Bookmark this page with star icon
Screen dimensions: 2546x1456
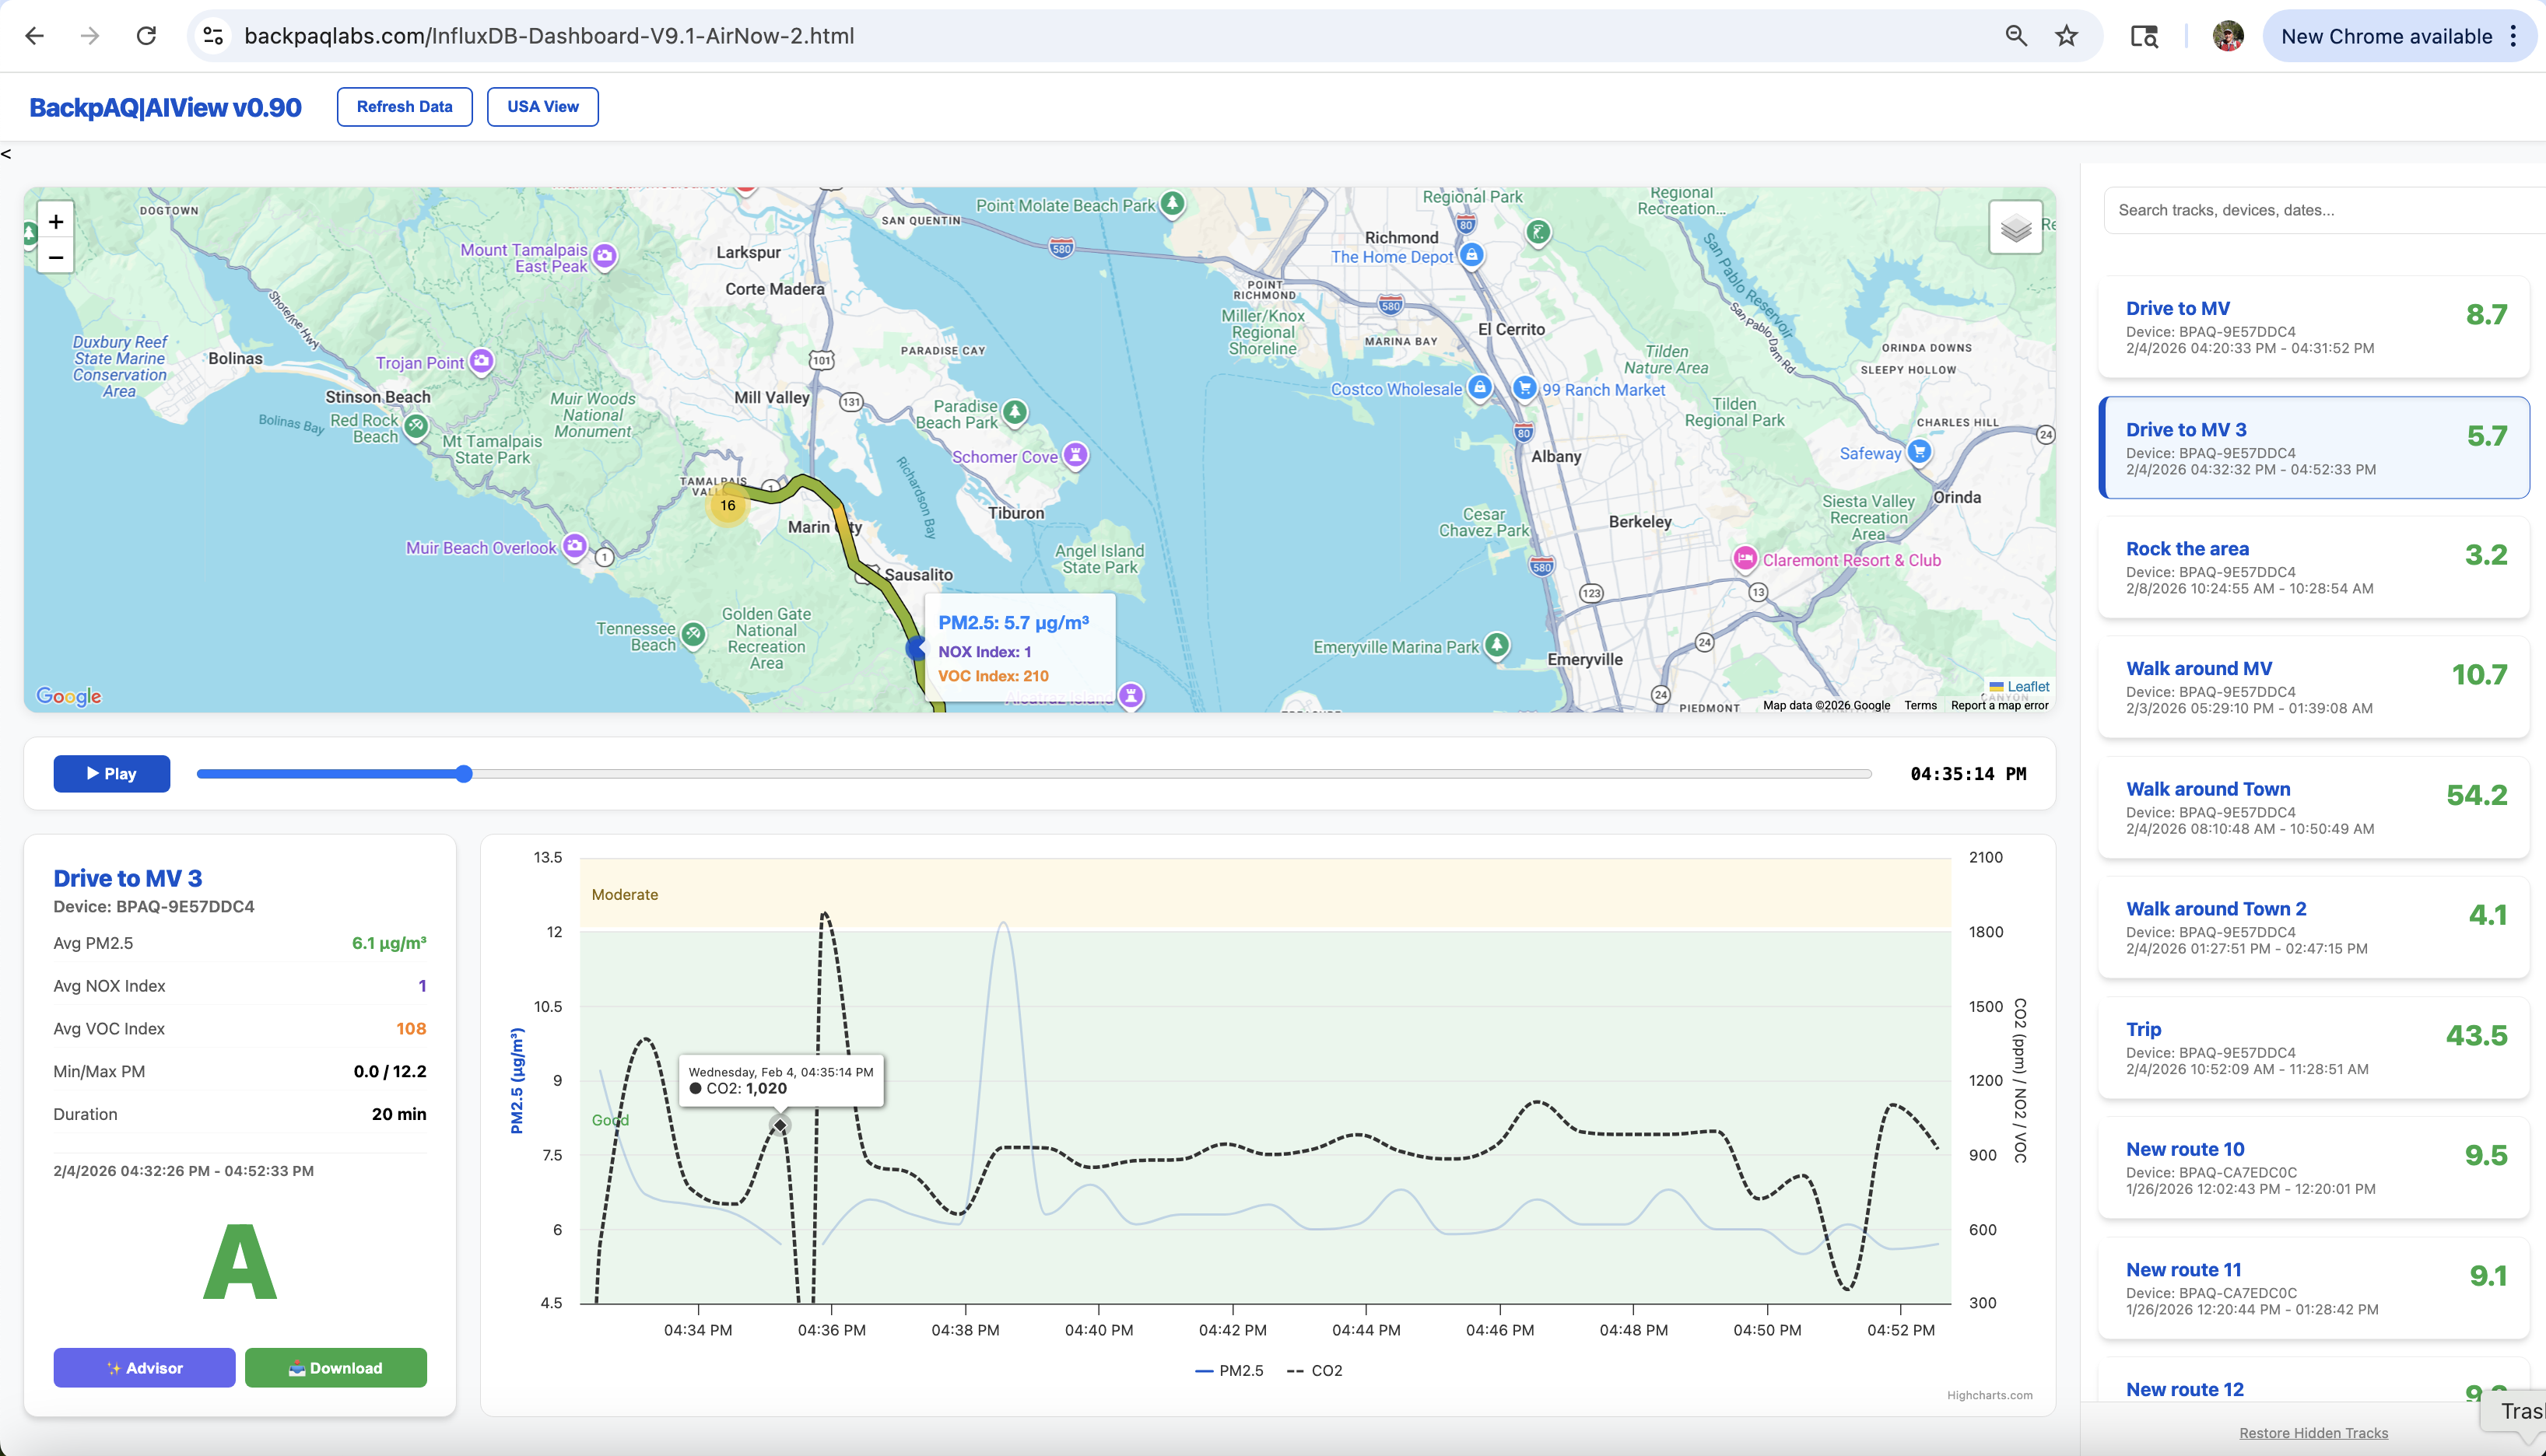(2066, 36)
